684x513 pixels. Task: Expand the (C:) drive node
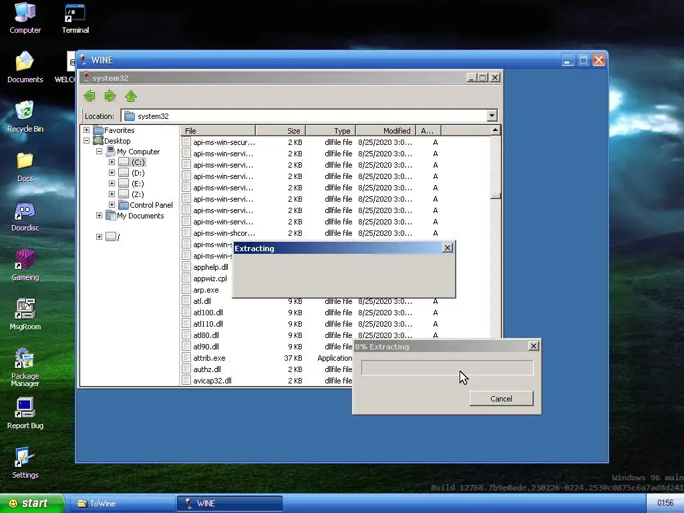112,162
